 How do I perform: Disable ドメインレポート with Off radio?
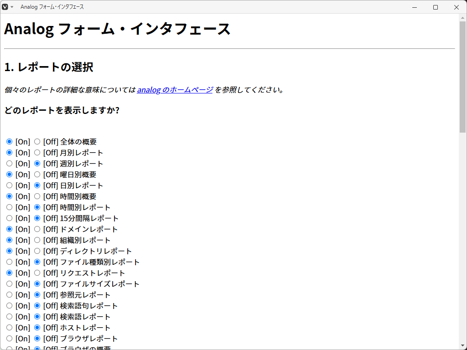point(37,229)
